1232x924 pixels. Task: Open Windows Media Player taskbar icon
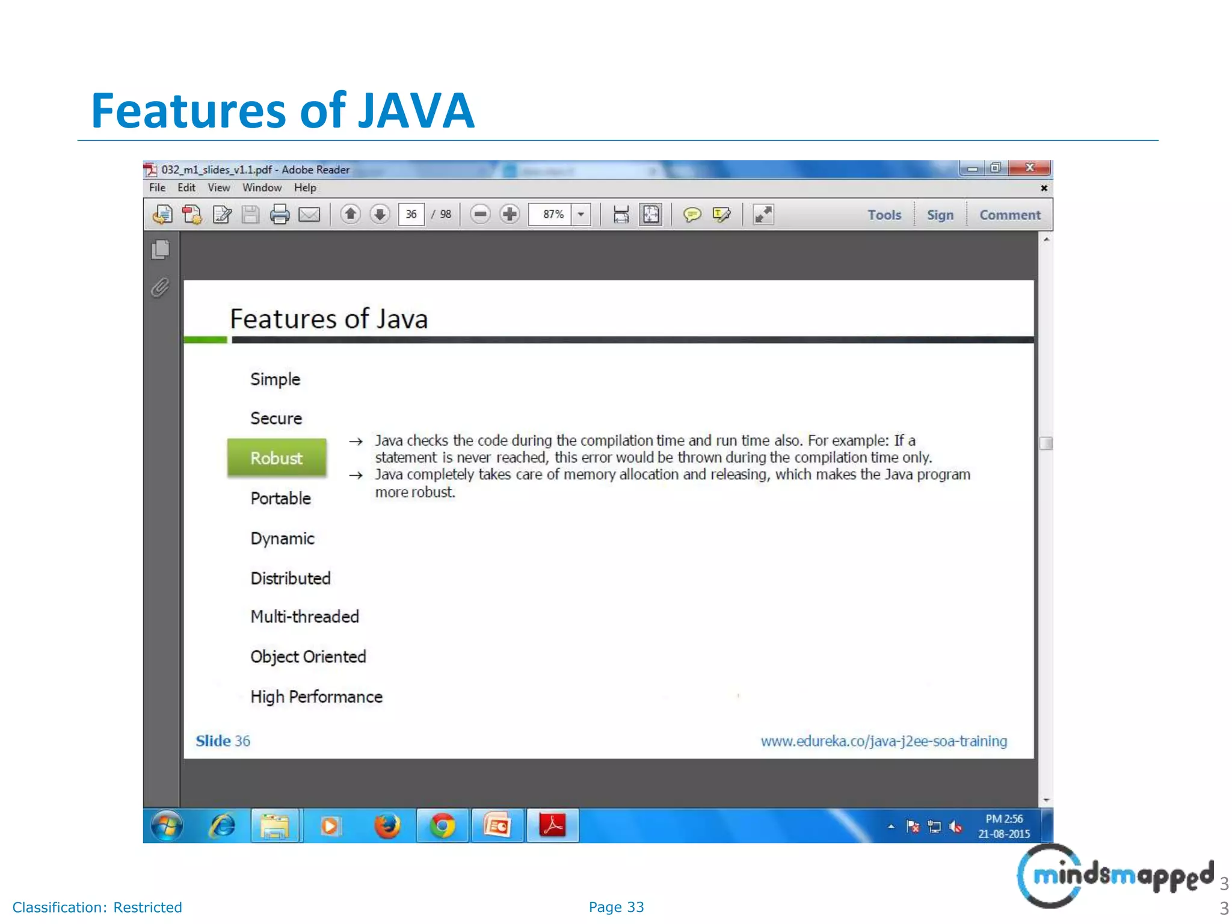click(x=330, y=826)
